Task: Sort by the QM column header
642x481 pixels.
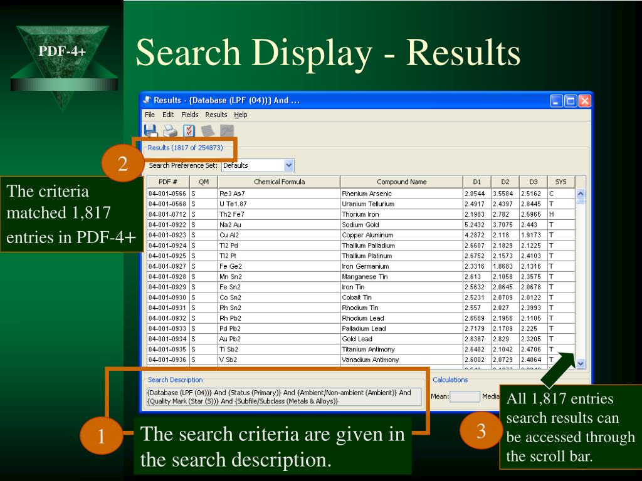Action: click(204, 182)
